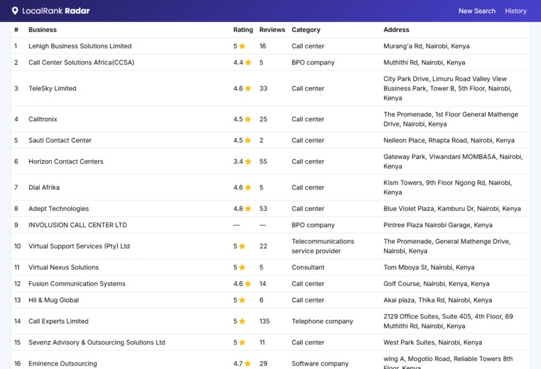
Task: Click the star icon in Virtual Support Services row
Action: point(242,246)
